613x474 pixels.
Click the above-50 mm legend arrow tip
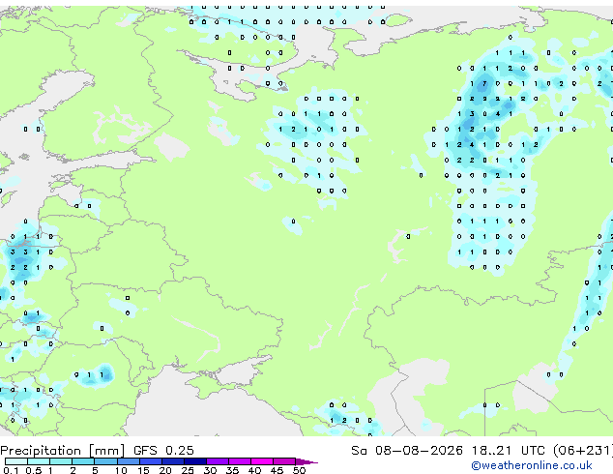coord(306,461)
